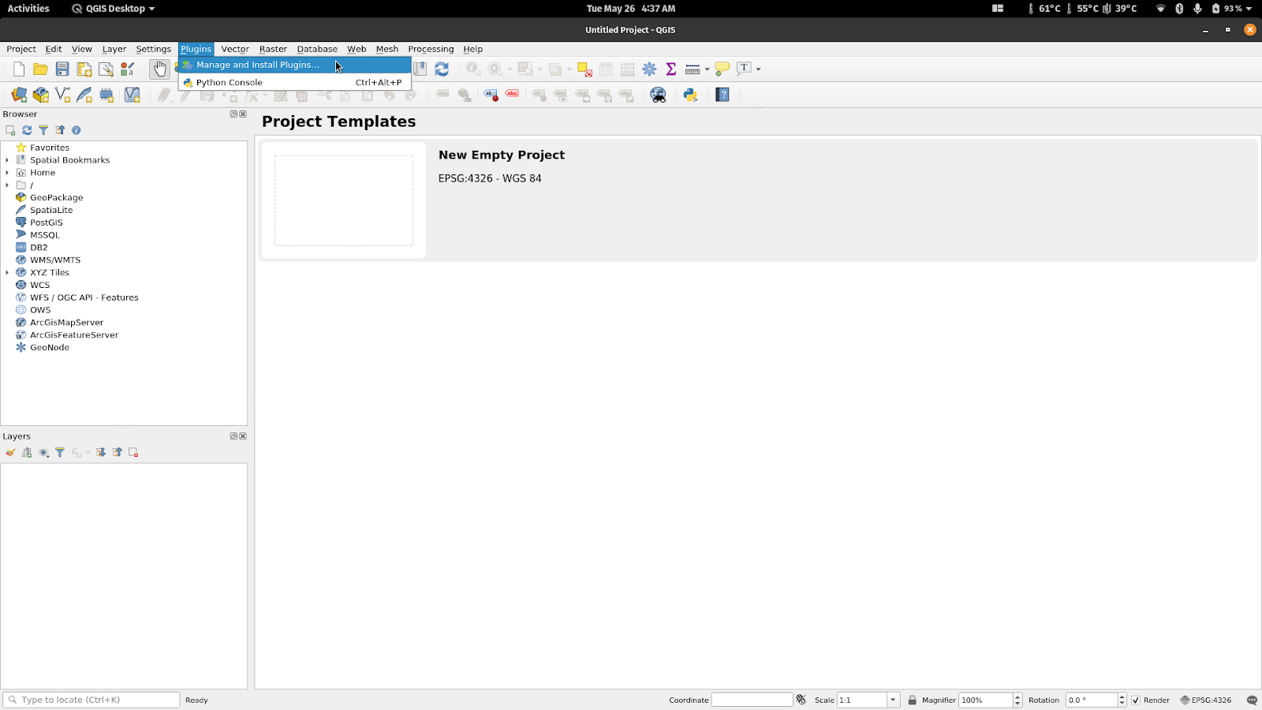Click the Coordinate input field
Viewport: 1262px width, 710px height.
(x=752, y=700)
